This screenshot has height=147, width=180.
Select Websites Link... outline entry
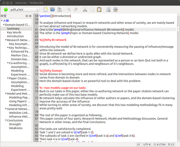(x=20, y=113)
